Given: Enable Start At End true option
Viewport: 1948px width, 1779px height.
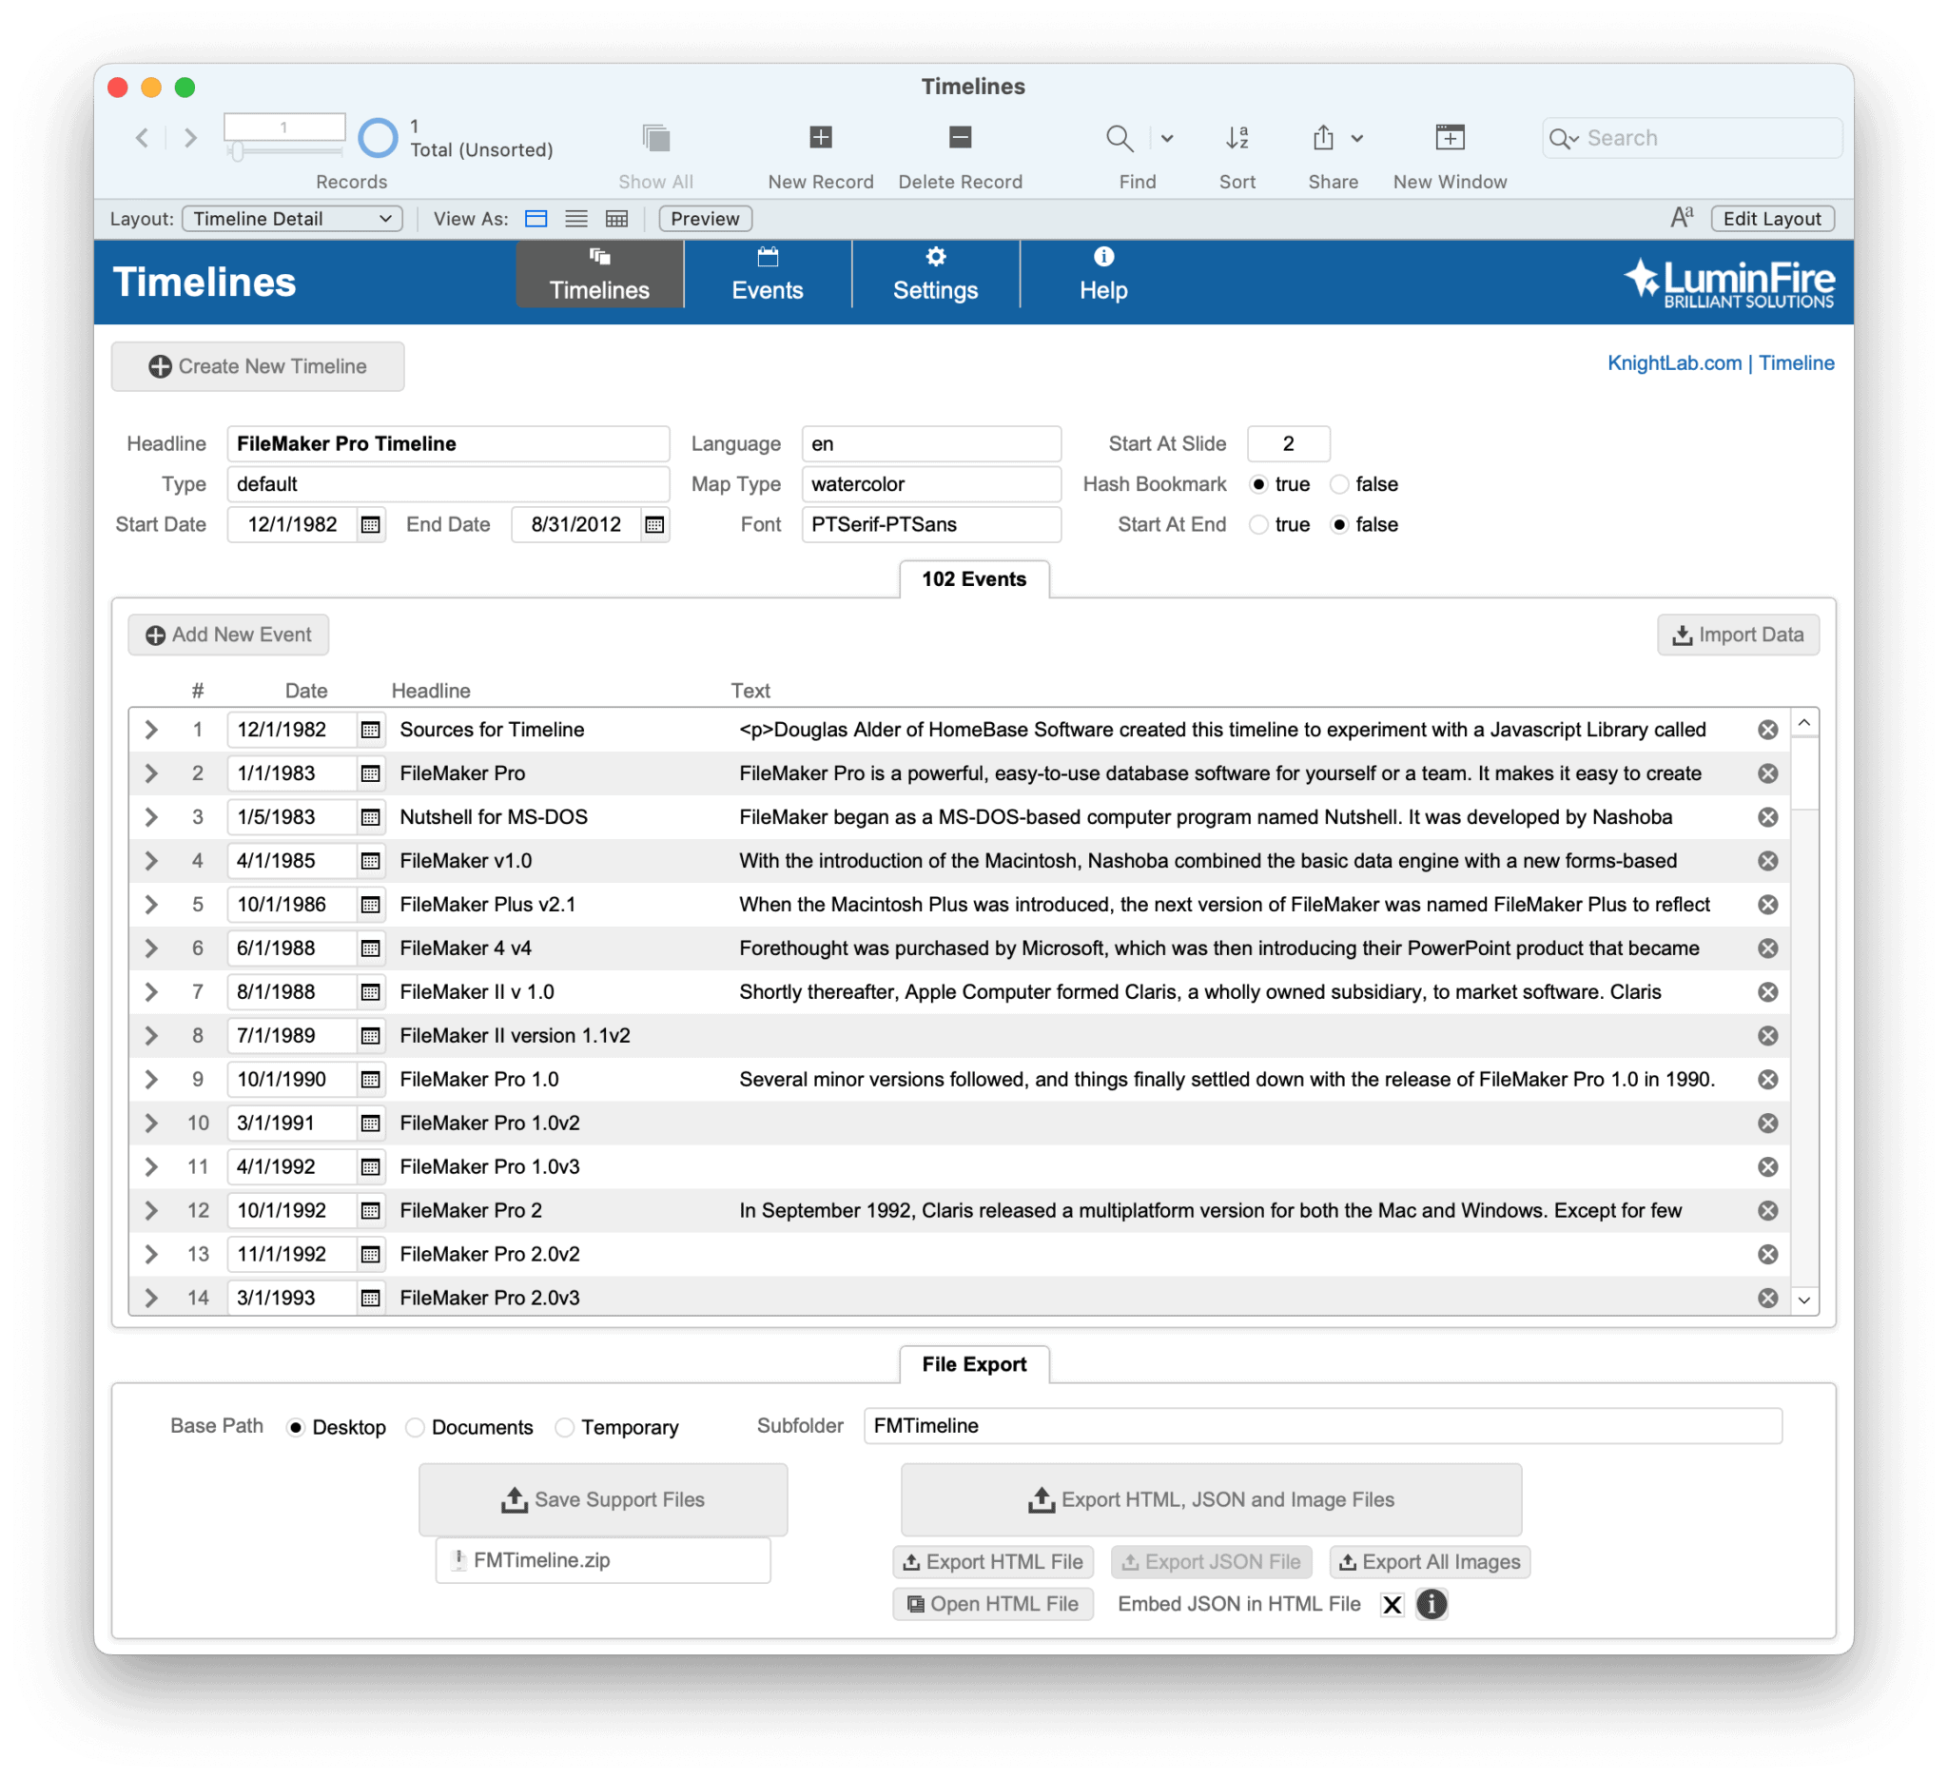Looking at the screenshot, I should coord(1258,524).
